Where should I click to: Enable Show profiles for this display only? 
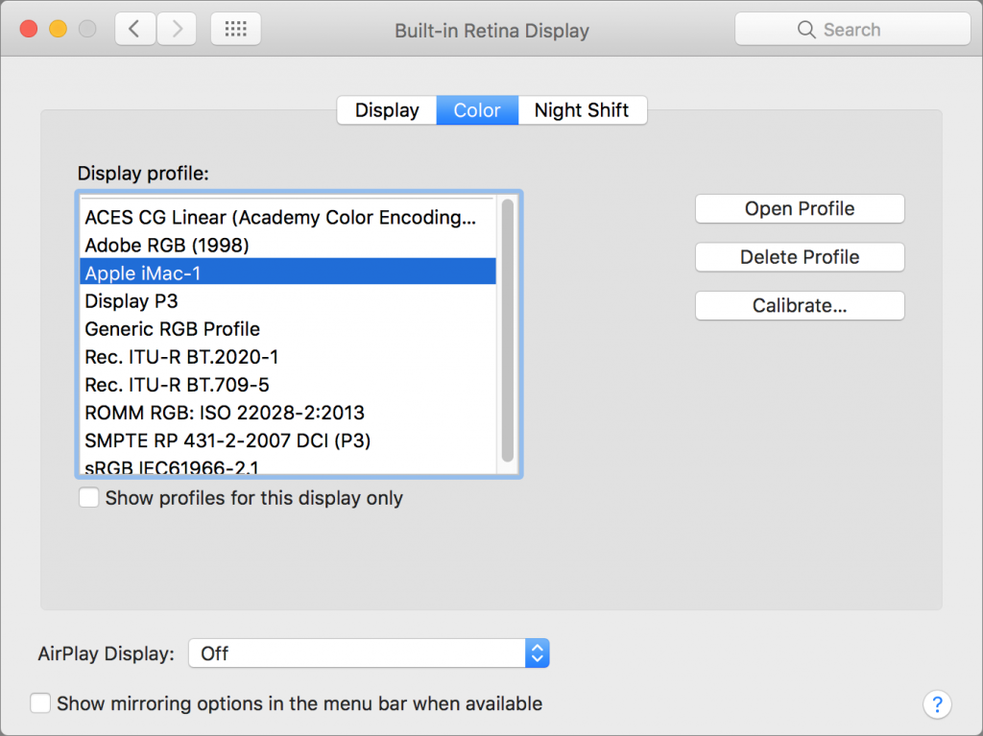[89, 498]
